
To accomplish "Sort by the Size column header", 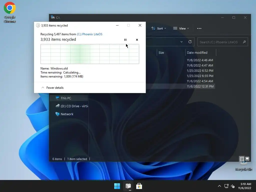I will pyautogui.click(x=171, y=52).
